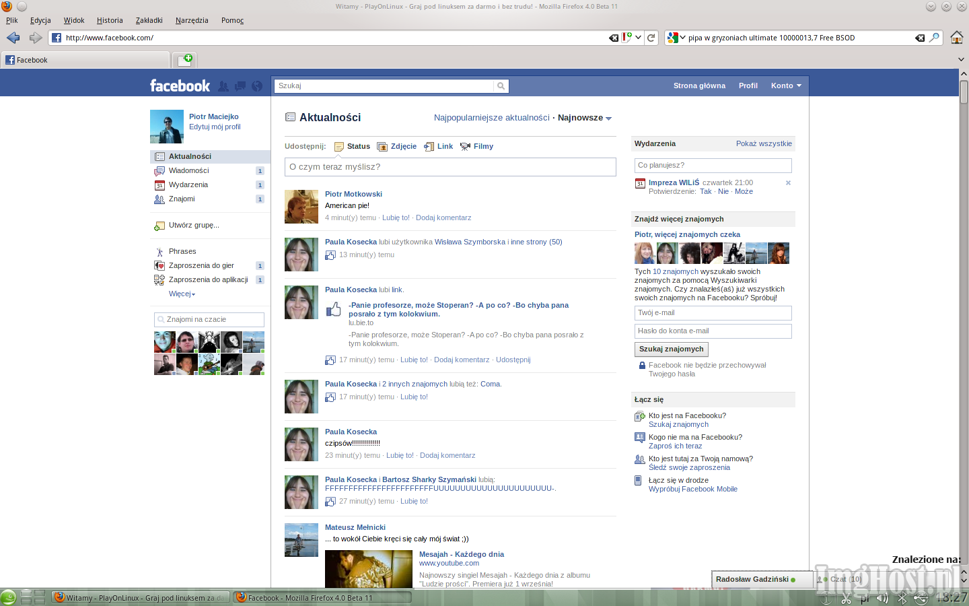
Task: Switch to PlayOnLinux window in taskbar
Action: click(x=141, y=598)
